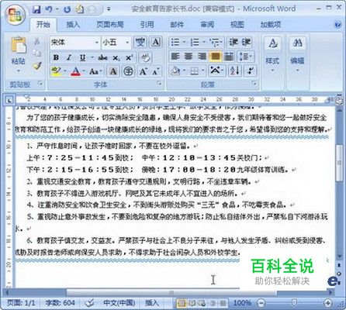
Task: Open the Phonetic Guide (文) tool
Action: (140, 42)
